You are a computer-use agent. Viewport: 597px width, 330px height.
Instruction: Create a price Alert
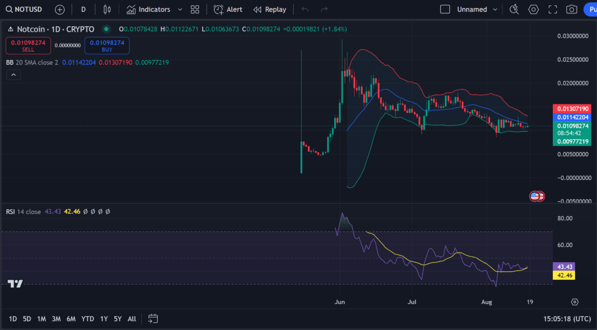coord(228,9)
